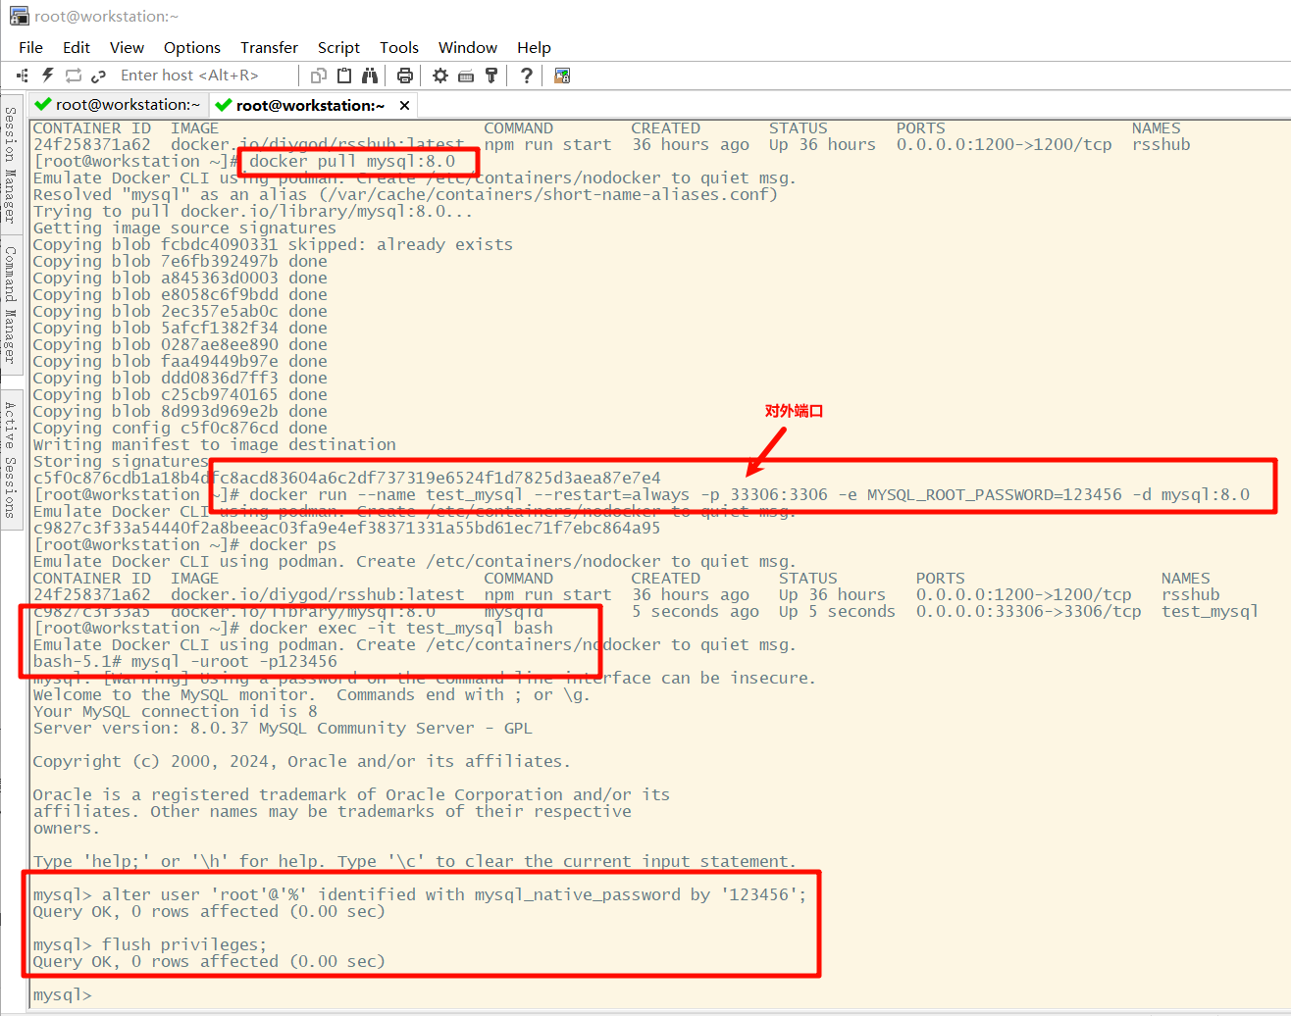Open the Help menu
The width and height of the screenshot is (1291, 1016).
535,47
